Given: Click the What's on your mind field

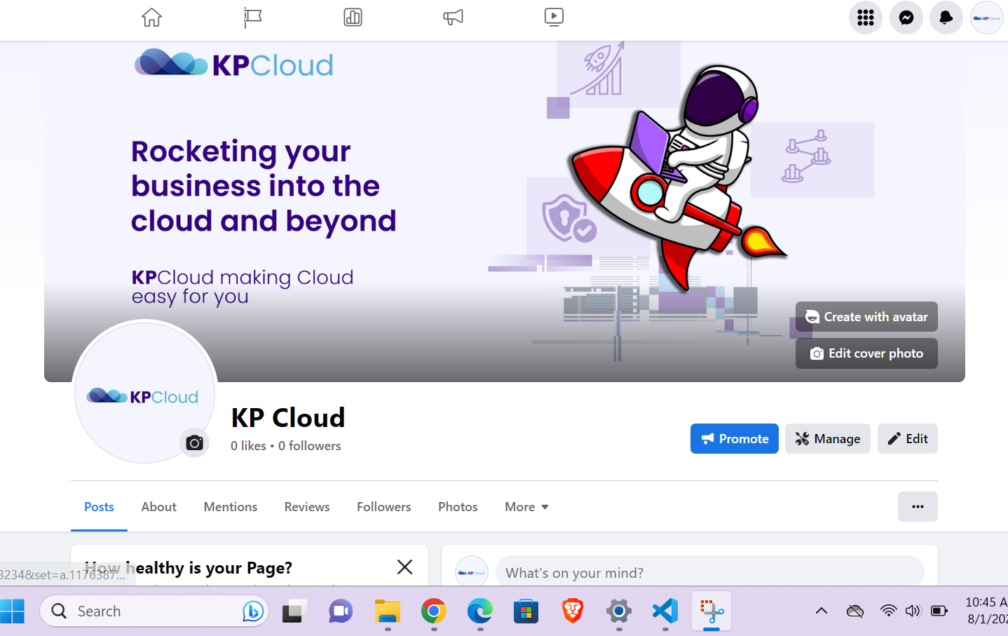Looking at the screenshot, I should [710, 571].
